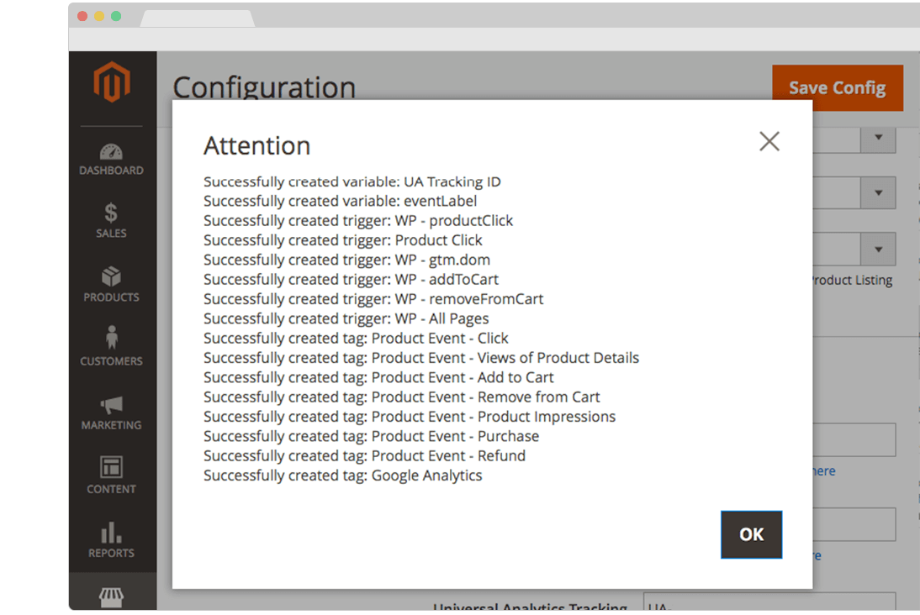Expand the second dropdown selector
This screenshot has height=615, width=920.
(879, 192)
